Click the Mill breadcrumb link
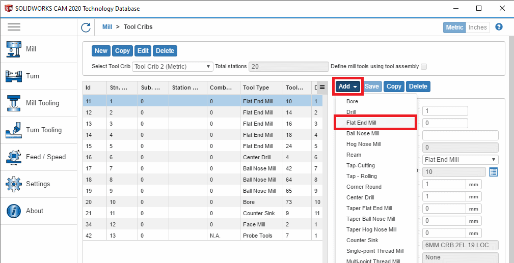This screenshot has height=263, width=514. coord(107,27)
